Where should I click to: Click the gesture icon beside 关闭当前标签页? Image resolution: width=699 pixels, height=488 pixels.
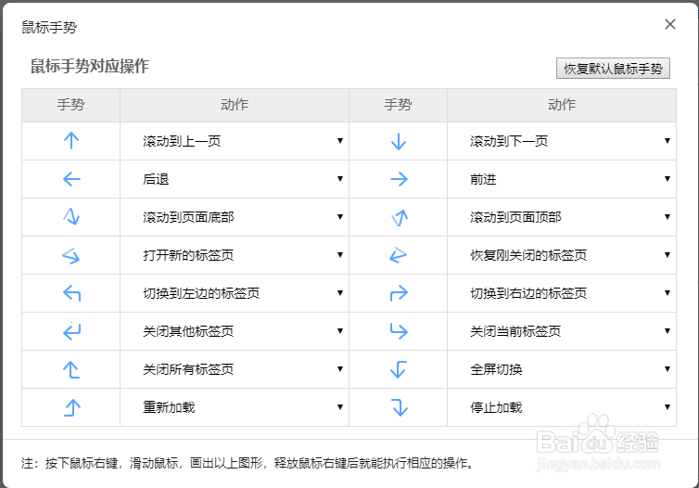click(398, 331)
